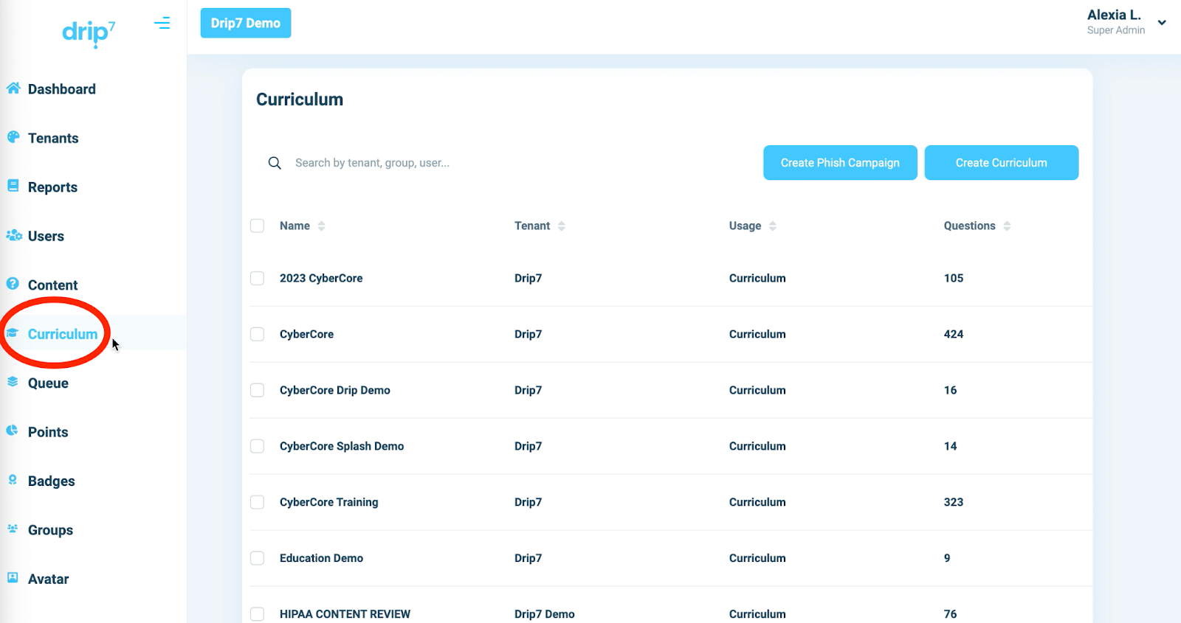Open the Content section
The width and height of the screenshot is (1181, 623).
tap(52, 285)
